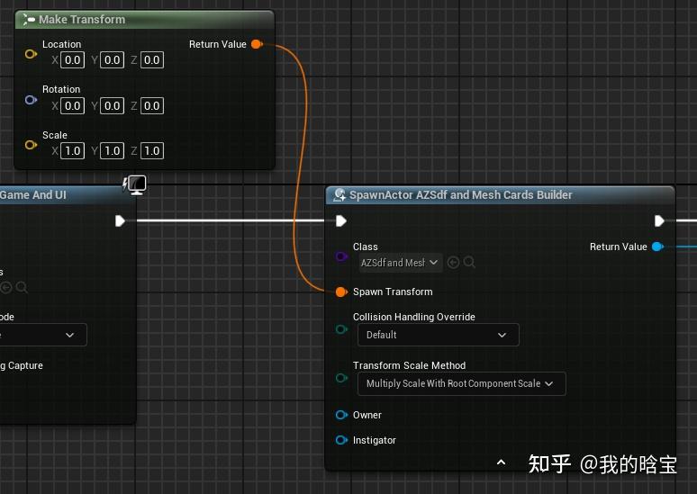Click the Spawn Transform label
This screenshot has height=494, width=697.
pyautogui.click(x=393, y=292)
